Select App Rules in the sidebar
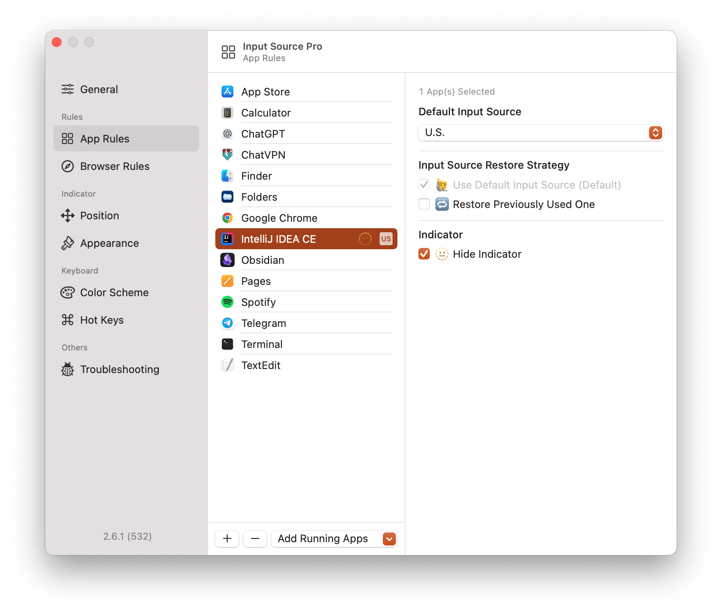 [x=126, y=139]
